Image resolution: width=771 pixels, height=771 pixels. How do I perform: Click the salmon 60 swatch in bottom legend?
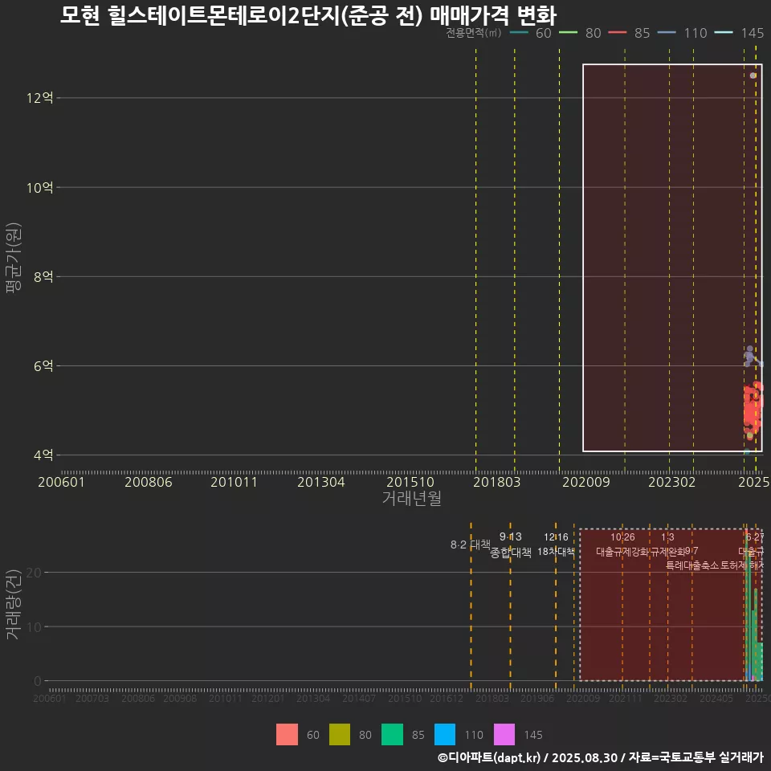click(x=288, y=735)
